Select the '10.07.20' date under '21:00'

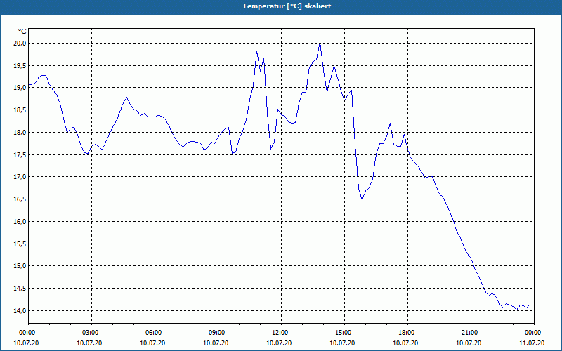click(x=469, y=343)
